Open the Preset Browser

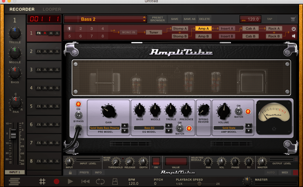point(157,19)
